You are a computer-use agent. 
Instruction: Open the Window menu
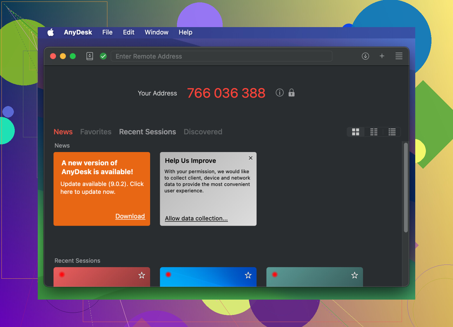(156, 32)
